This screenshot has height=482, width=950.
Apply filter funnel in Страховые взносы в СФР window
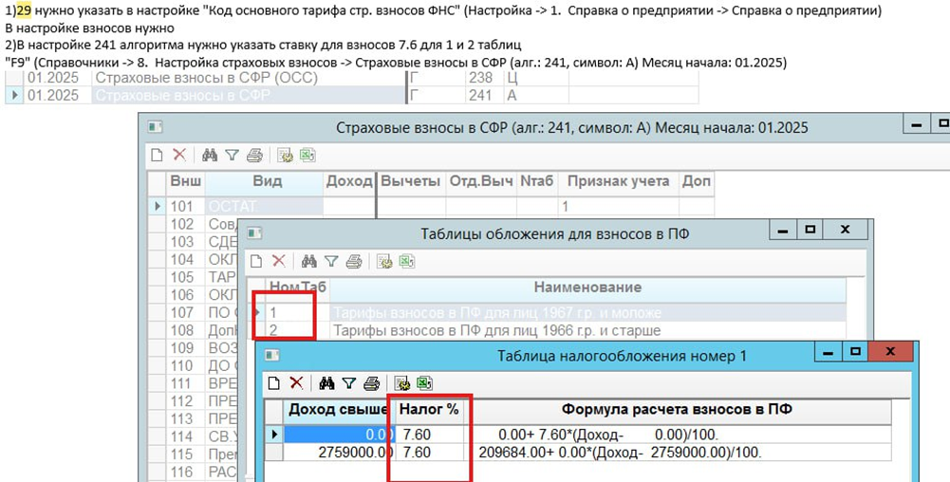pyautogui.click(x=232, y=156)
